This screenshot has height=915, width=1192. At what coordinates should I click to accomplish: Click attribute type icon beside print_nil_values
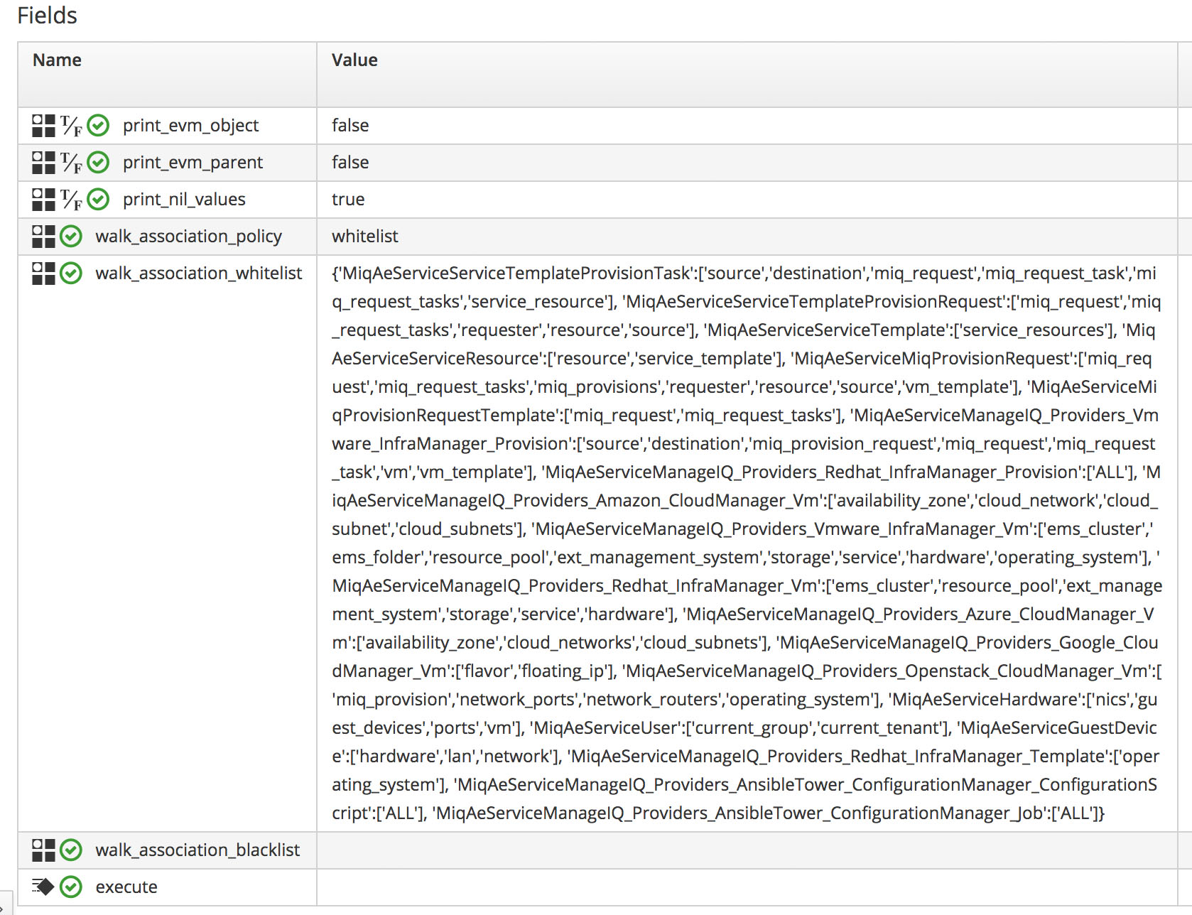pyautogui.click(x=43, y=200)
